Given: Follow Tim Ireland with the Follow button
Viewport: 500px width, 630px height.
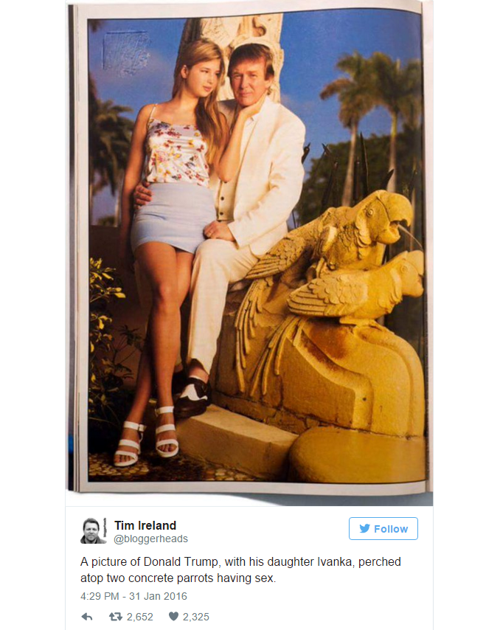Looking at the screenshot, I should coord(383,528).
